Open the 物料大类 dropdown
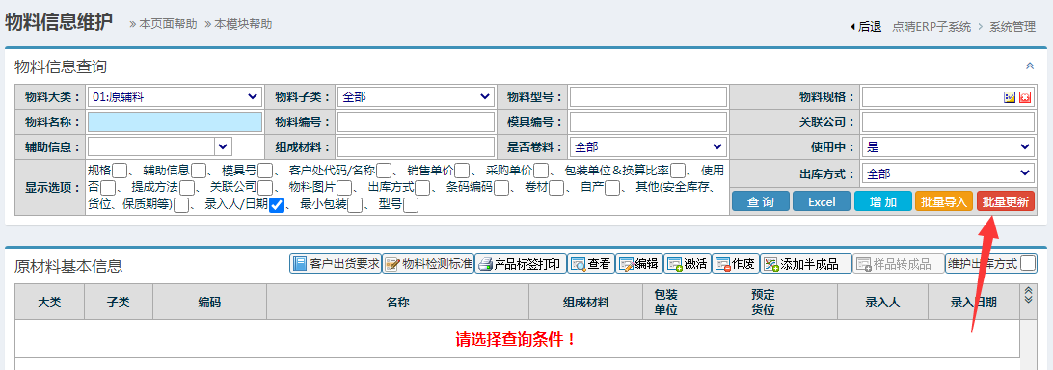 coord(175,97)
